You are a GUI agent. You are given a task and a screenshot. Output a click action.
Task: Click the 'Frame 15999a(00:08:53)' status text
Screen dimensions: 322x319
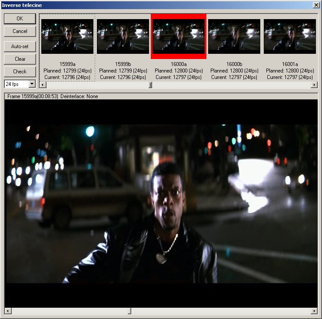[x=33, y=96]
